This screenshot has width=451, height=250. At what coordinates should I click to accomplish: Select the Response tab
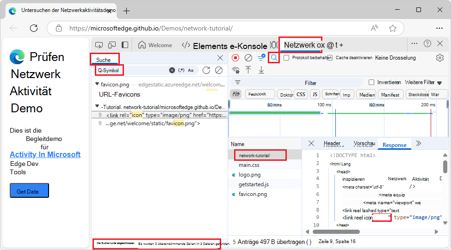[x=394, y=145]
